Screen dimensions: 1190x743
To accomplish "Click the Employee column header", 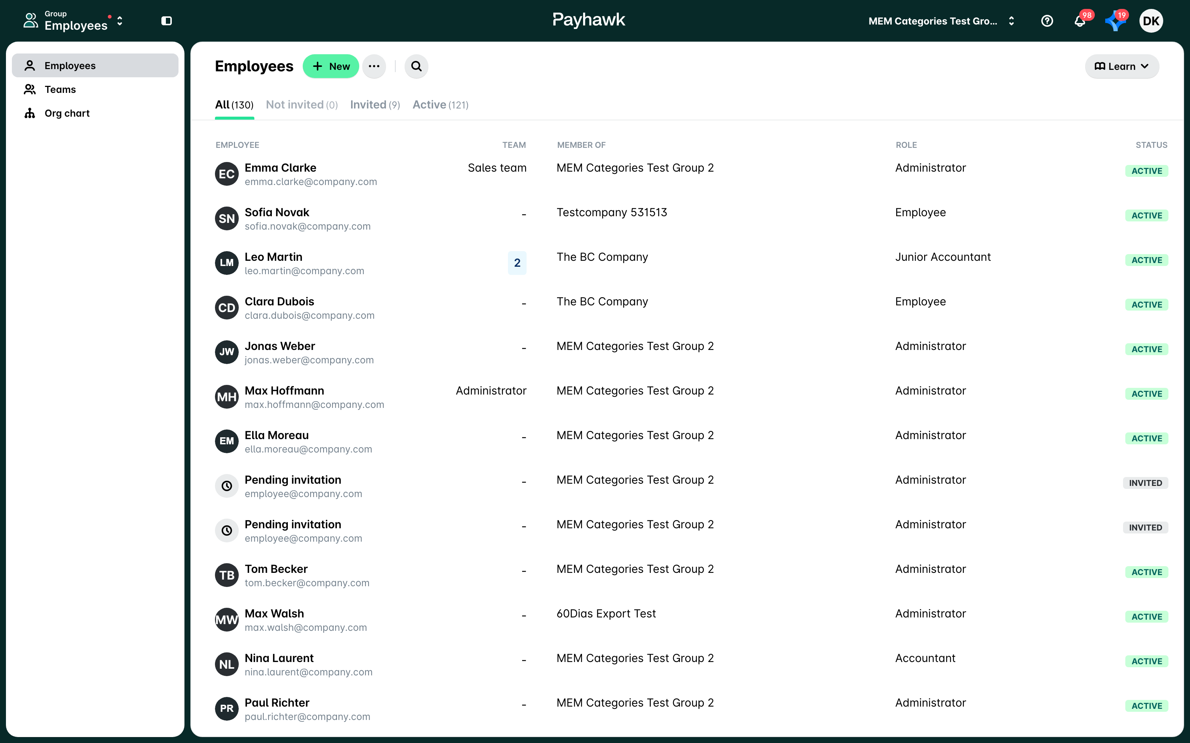I will (x=237, y=145).
